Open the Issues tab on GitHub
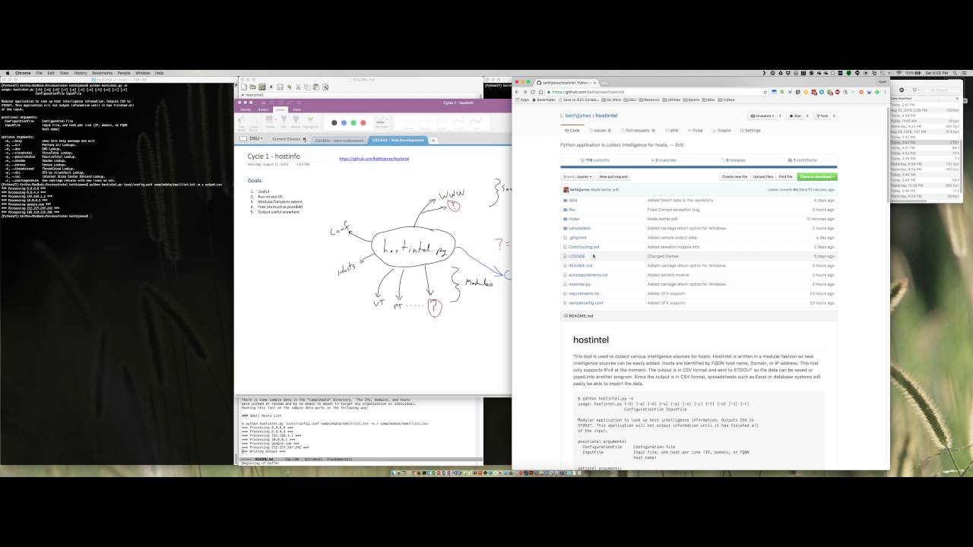The height and width of the screenshot is (547, 973). [x=599, y=131]
